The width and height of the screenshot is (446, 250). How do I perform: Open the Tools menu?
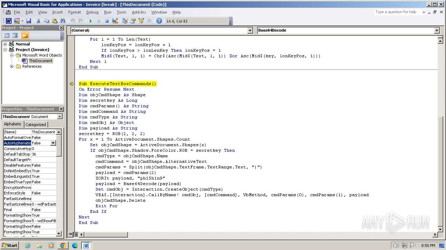pos(122,12)
